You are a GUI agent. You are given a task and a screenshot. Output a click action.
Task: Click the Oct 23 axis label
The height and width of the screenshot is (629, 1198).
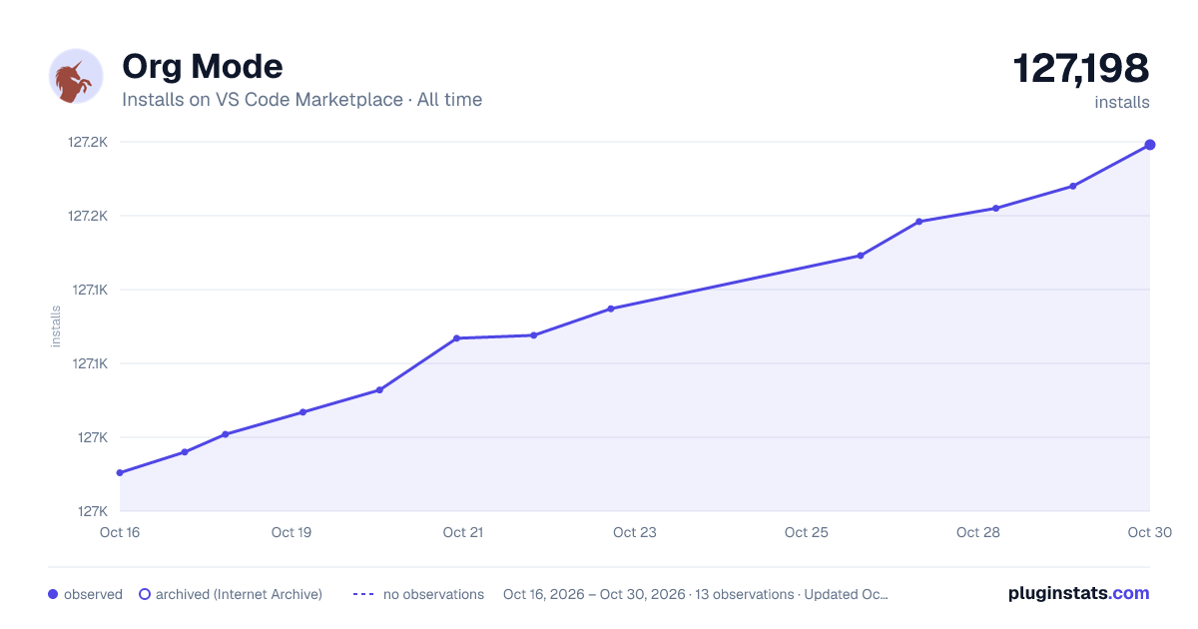point(635,532)
